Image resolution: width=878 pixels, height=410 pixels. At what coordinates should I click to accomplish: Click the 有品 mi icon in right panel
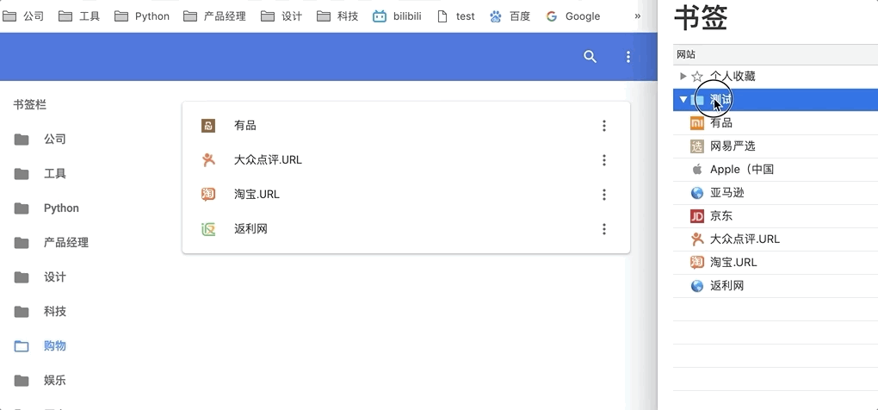click(x=697, y=122)
